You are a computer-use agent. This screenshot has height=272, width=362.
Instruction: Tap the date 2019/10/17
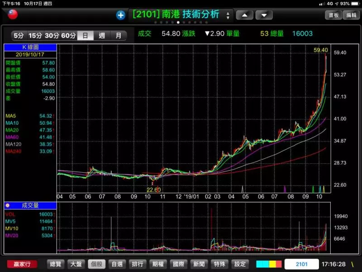[x=30, y=54]
